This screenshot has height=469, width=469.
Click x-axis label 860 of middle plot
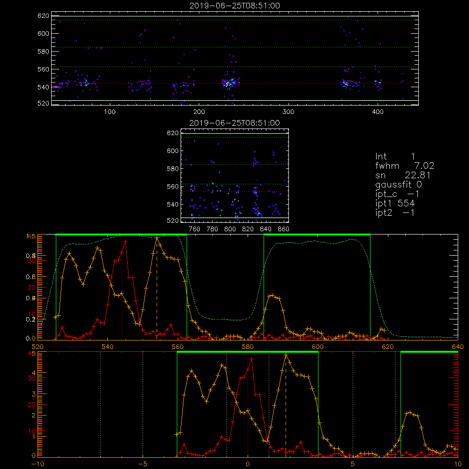[284, 229]
